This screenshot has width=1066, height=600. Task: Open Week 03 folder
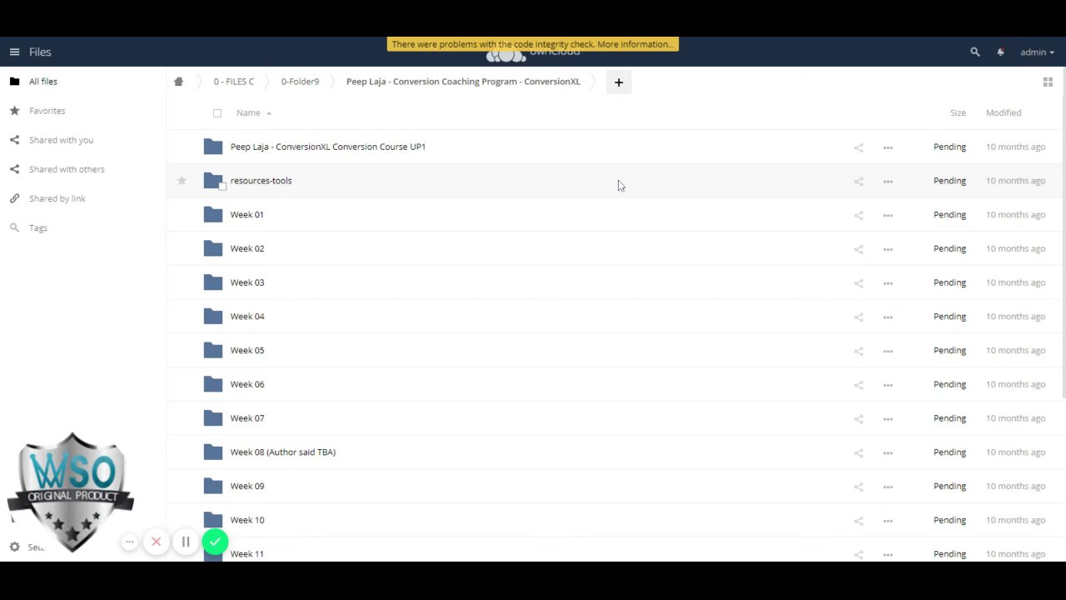pos(247,282)
